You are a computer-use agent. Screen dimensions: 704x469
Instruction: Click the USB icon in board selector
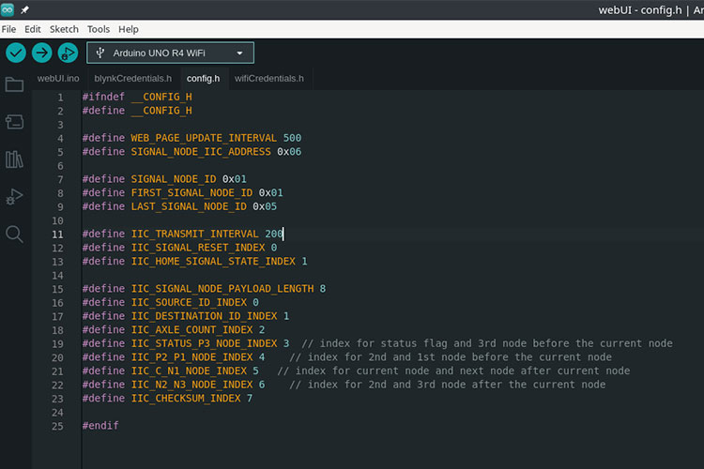(x=100, y=53)
